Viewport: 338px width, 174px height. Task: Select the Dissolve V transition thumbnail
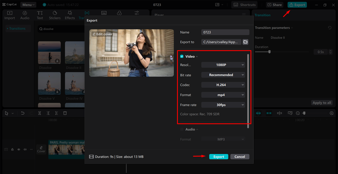click(x=49, y=83)
